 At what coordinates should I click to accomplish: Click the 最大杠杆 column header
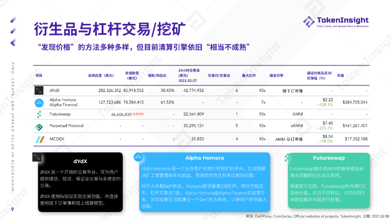[249, 76]
